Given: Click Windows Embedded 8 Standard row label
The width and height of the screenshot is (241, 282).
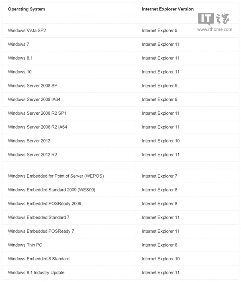Looking at the screenshot, I should tap(39, 259).
